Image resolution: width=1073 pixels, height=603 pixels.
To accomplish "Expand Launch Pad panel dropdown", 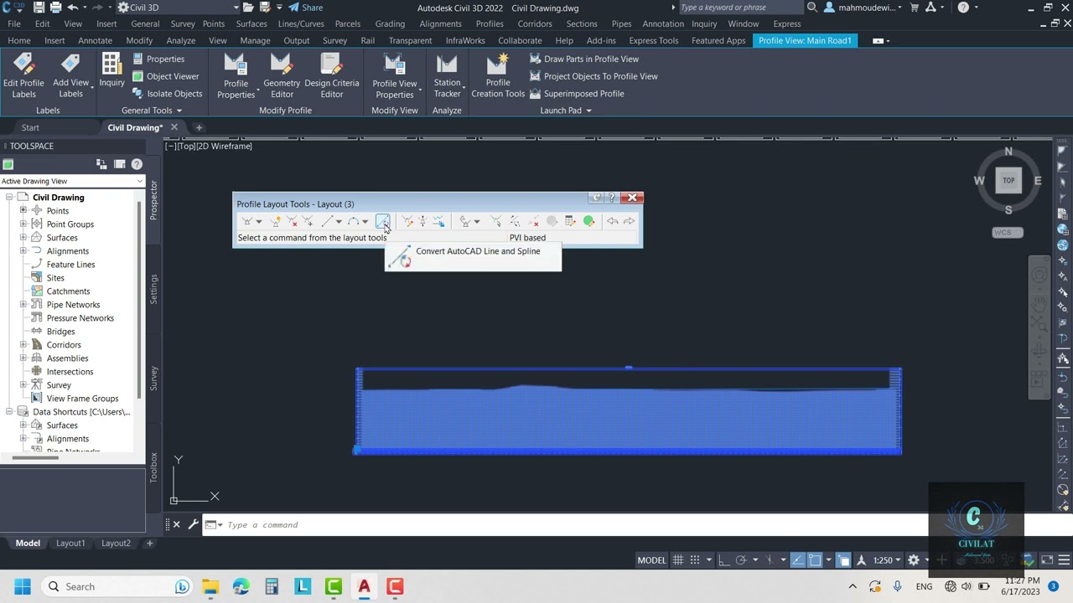I will tap(566, 111).
